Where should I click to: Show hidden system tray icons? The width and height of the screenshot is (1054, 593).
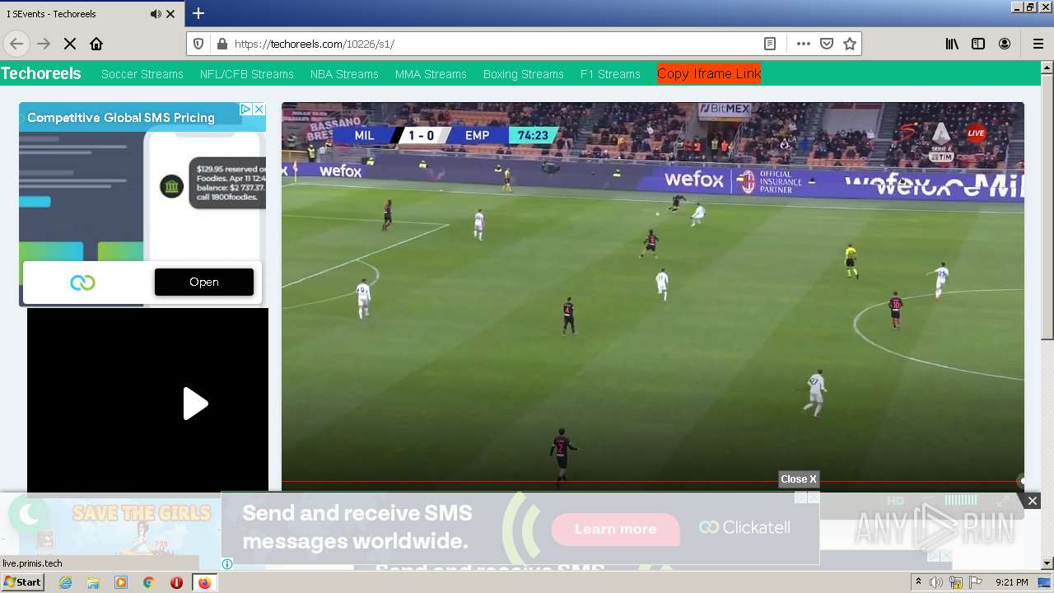tap(918, 582)
